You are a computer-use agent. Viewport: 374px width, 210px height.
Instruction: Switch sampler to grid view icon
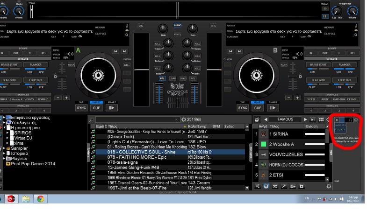click(321, 119)
